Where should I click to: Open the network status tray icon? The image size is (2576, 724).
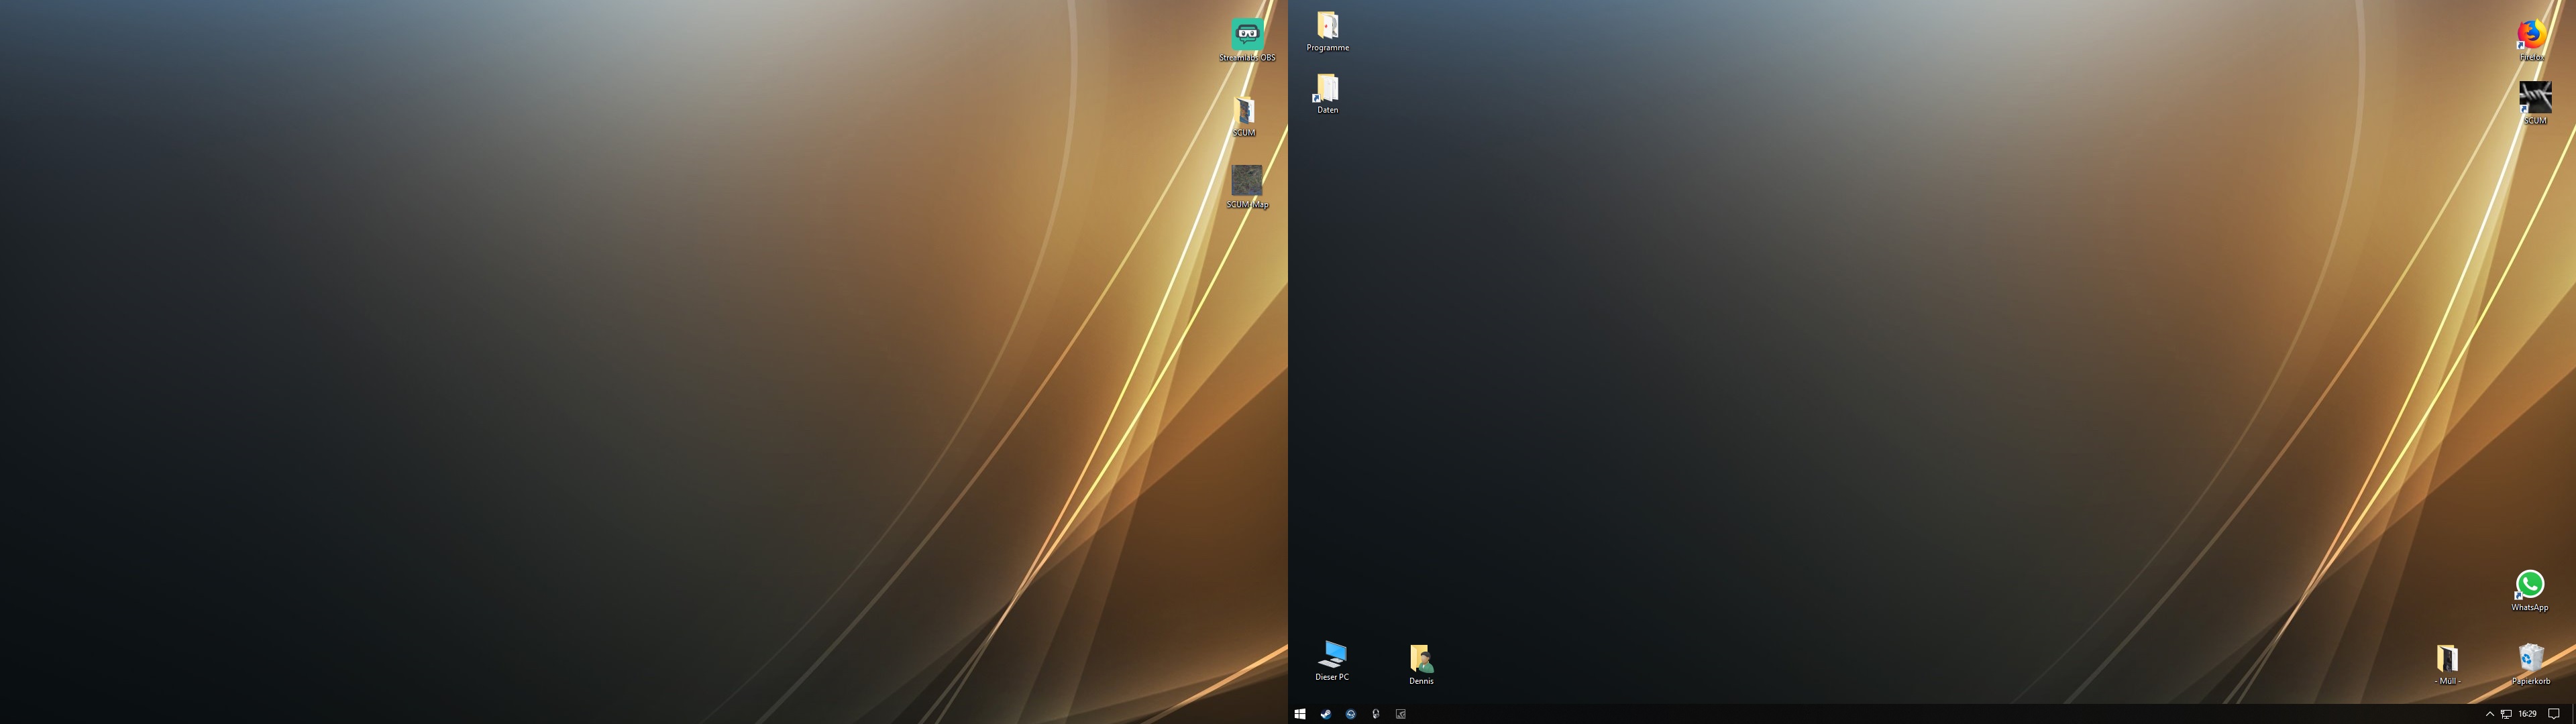[2506, 714]
